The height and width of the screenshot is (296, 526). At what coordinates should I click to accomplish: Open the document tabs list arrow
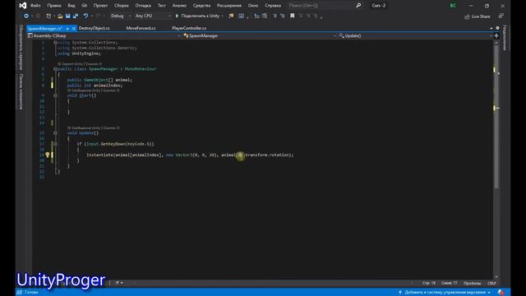tap(491, 29)
